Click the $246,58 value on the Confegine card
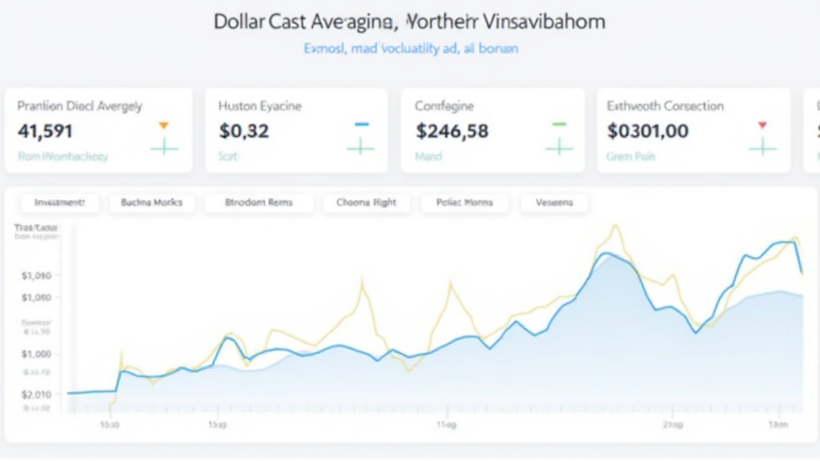 click(452, 130)
